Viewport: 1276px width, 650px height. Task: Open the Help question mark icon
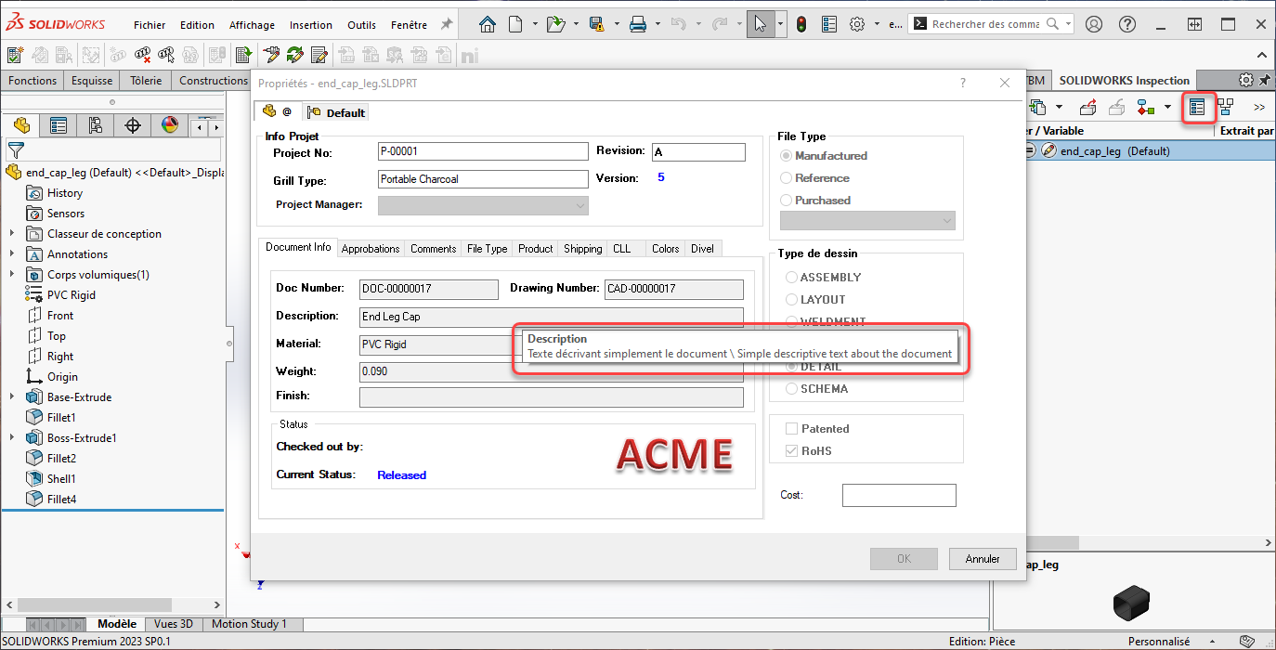click(x=1126, y=24)
